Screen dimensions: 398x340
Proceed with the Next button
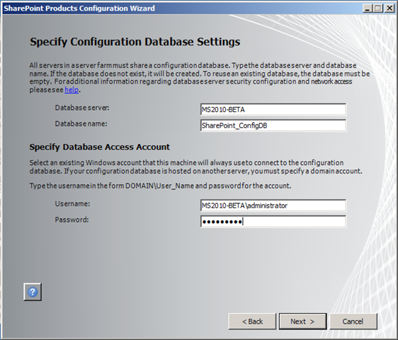(303, 322)
